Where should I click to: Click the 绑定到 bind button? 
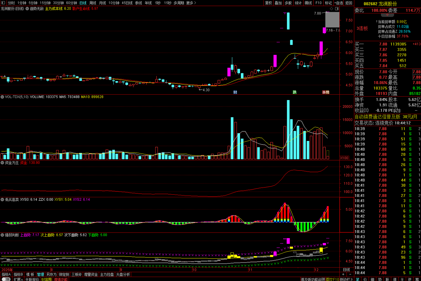pyautogui.click(x=64, y=275)
